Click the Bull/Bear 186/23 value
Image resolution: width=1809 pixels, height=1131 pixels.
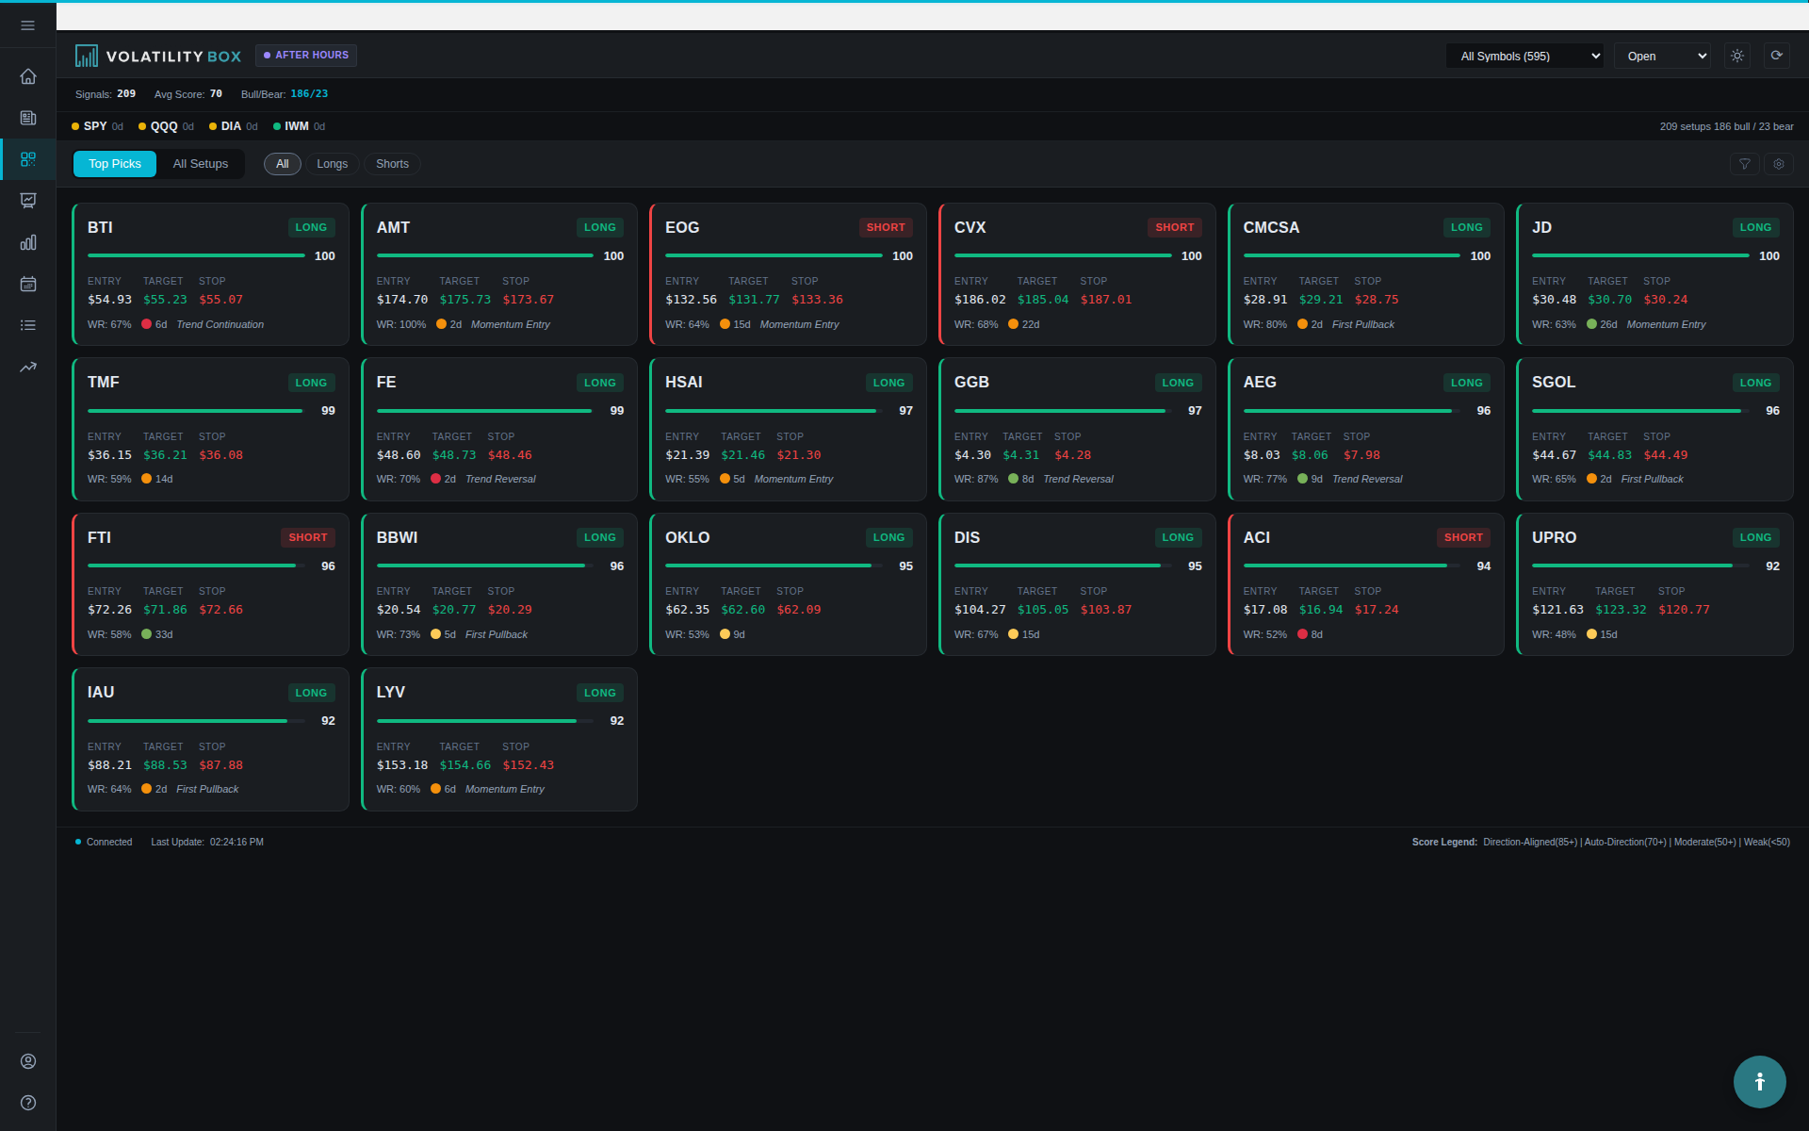click(x=309, y=94)
